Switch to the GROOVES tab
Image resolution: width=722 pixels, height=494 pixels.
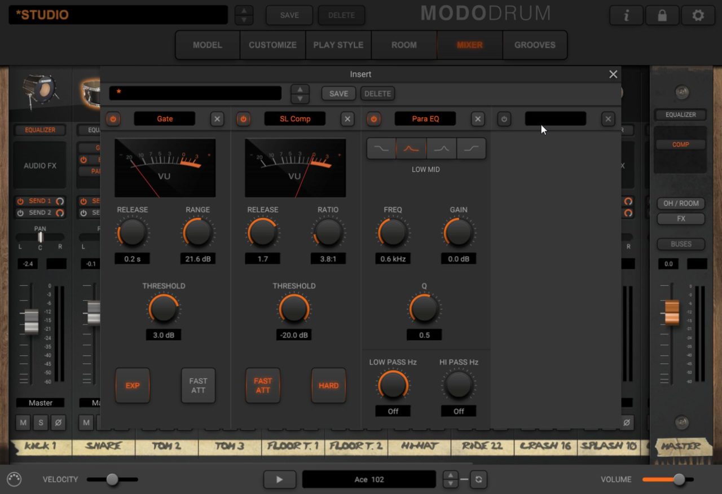click(x=534, y=45)
